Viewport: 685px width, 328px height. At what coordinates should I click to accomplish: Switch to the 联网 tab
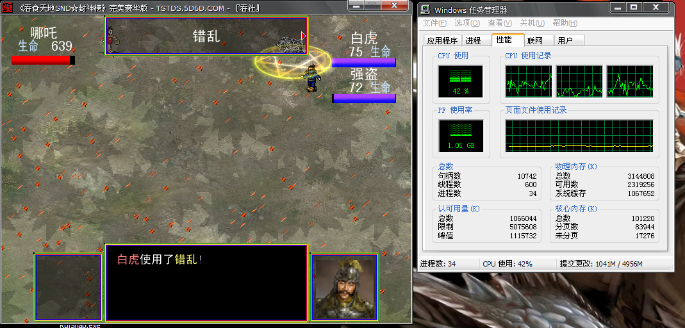pyautogui.click(x=539, y=40)
